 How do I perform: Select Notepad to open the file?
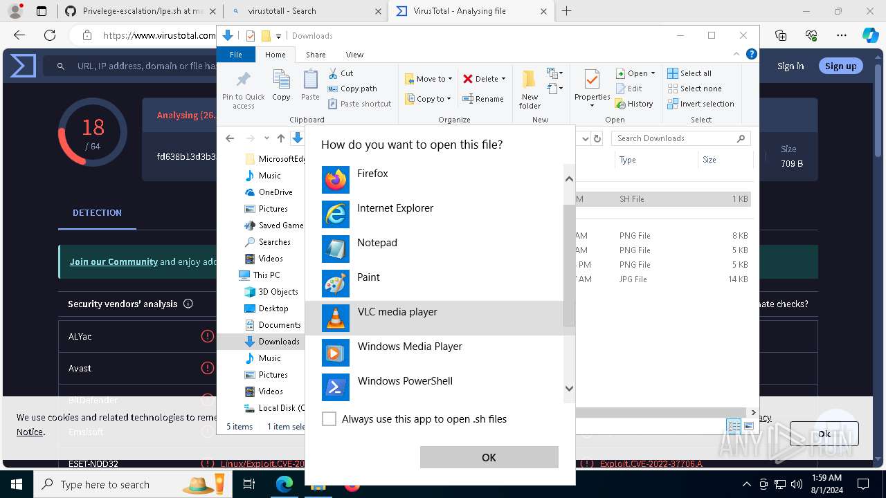pyautogui.click(x=434, y=249)
